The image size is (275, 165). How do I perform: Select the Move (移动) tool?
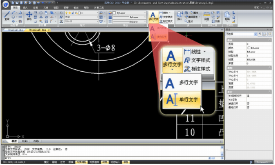[x=29, y=16]
